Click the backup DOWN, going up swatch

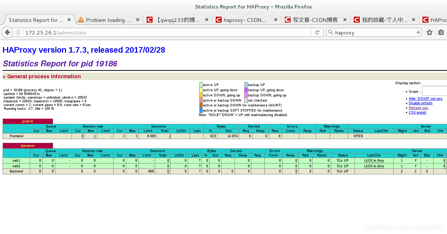pyautogui.click(x=246, y=95)
